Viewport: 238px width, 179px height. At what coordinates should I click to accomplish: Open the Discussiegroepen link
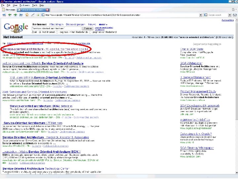75,24
